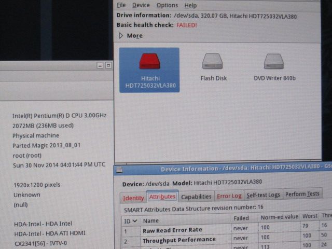Click the Drive information /dev/sda text

[206, 16]
